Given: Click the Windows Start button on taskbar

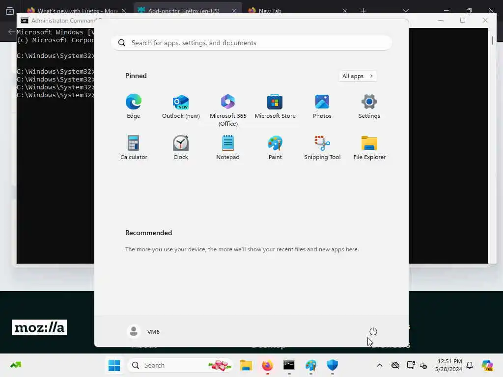Looking at the screenshot, I should 114,365.
